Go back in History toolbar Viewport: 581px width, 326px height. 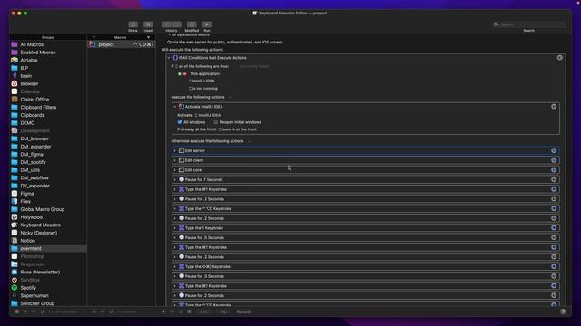click(x=167, y=24)
